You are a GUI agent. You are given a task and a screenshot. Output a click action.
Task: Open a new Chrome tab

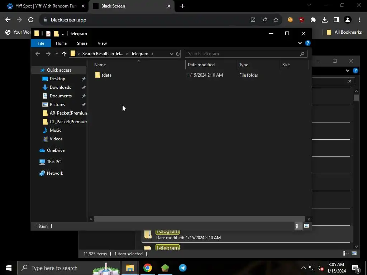182,6
